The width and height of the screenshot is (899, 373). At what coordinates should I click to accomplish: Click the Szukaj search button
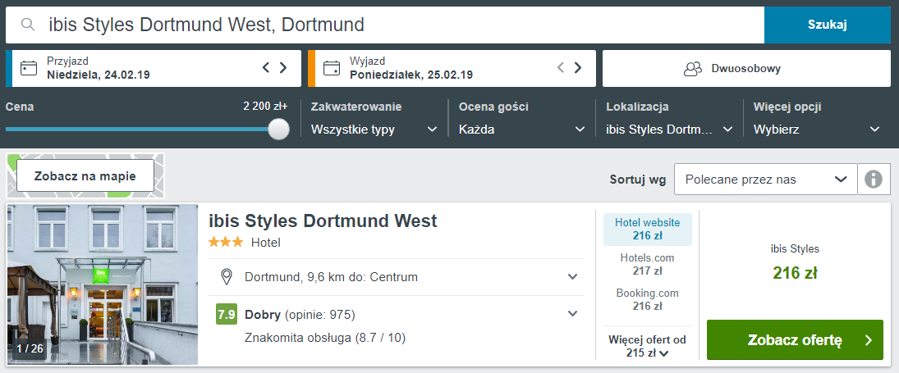[x=828, y=25]
